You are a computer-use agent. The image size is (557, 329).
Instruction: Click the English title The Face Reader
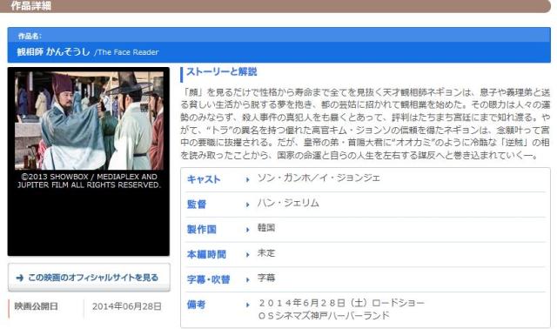point(128,52)
